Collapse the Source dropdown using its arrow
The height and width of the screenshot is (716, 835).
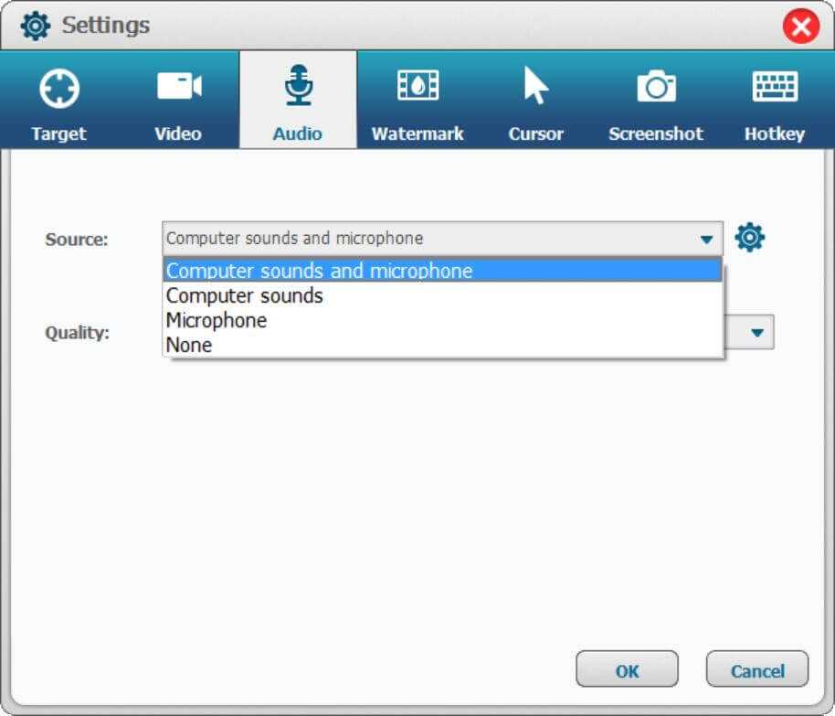(705, 240)
